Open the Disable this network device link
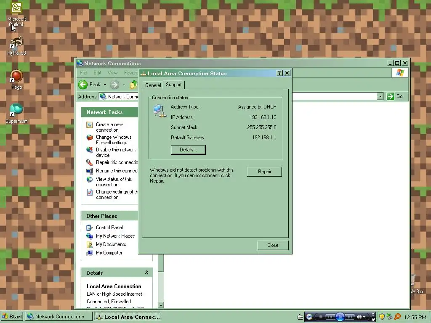 pos(116,152)
